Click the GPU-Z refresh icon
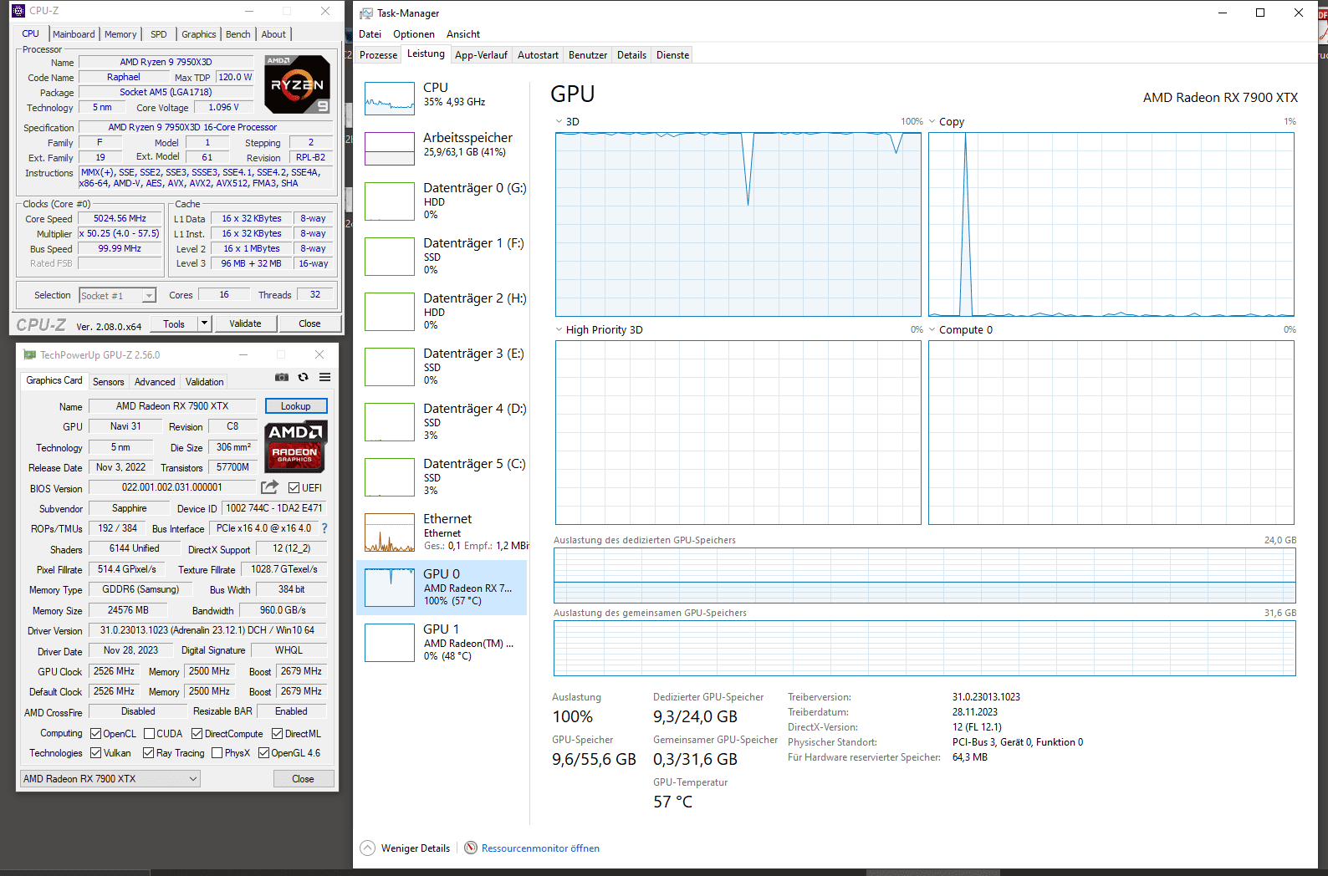The width and height of the screenshot is (1328, 876). 304,377
